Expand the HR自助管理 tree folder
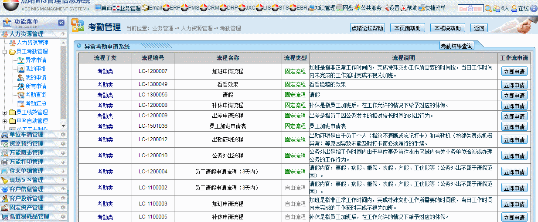Image resolution: width=538 pixels, height=222 pixels. [x=5, y=121]
